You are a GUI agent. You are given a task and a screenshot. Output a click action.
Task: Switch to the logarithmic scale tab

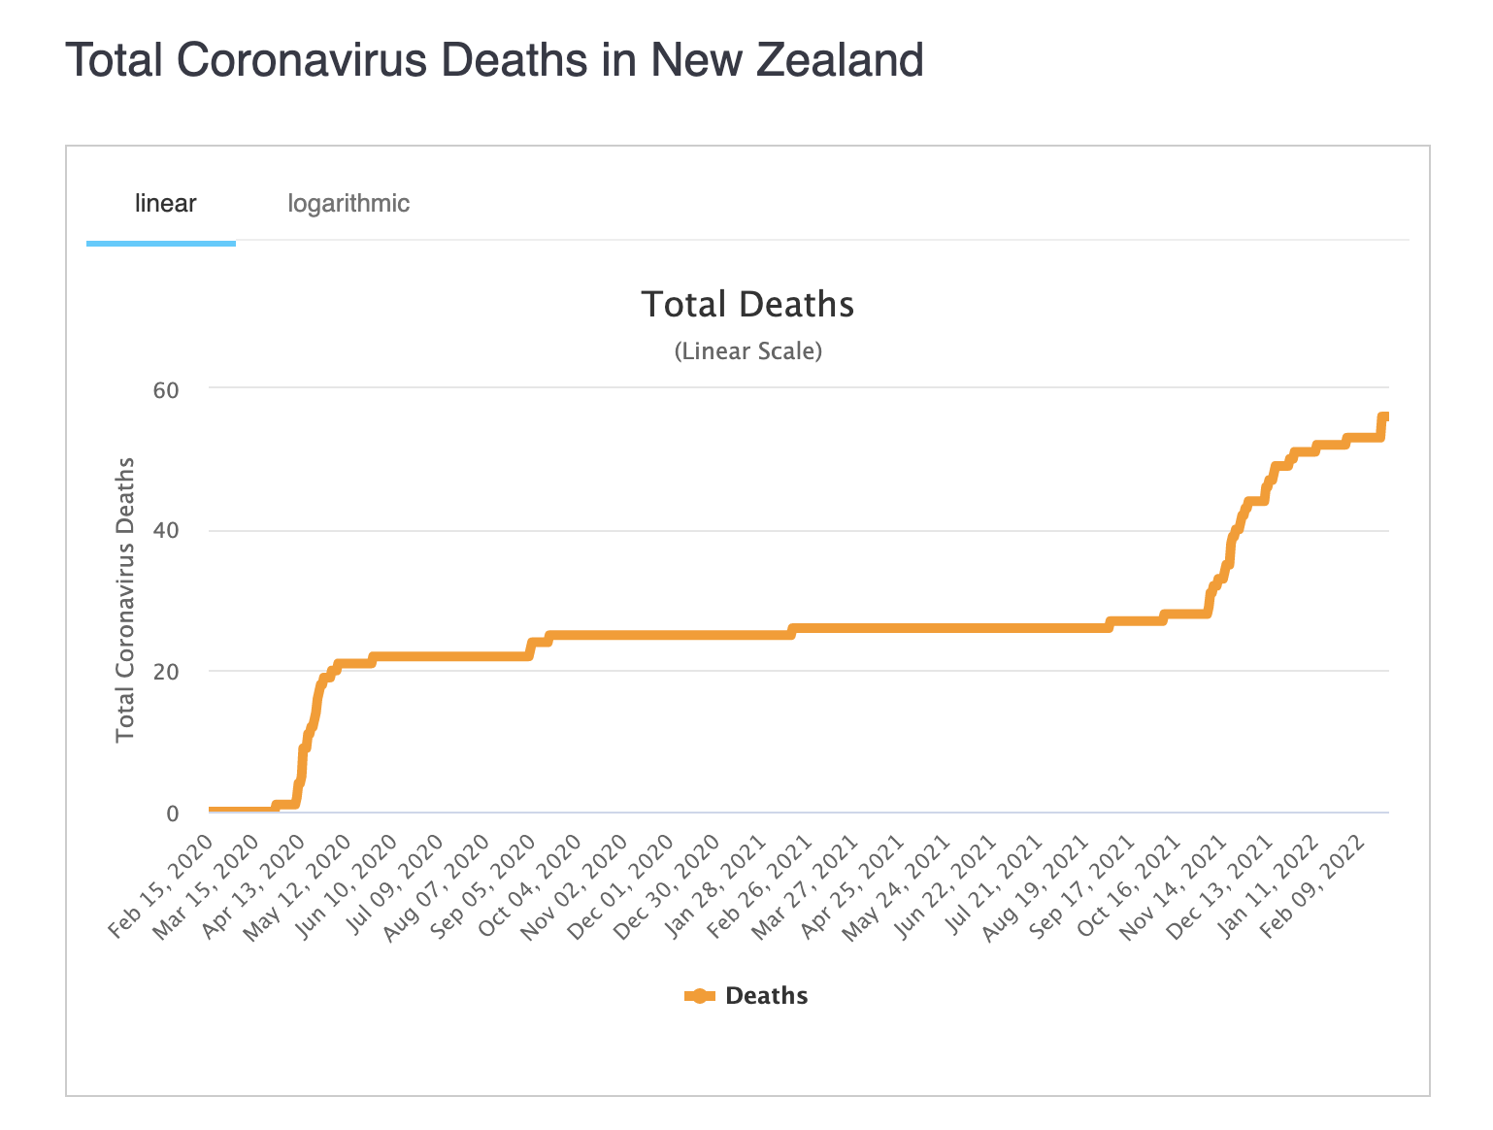(348, 204)
